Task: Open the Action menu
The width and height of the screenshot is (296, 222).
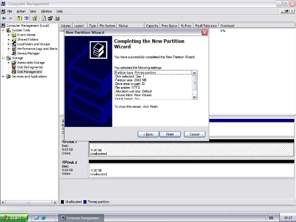Action: pos(21,11)
